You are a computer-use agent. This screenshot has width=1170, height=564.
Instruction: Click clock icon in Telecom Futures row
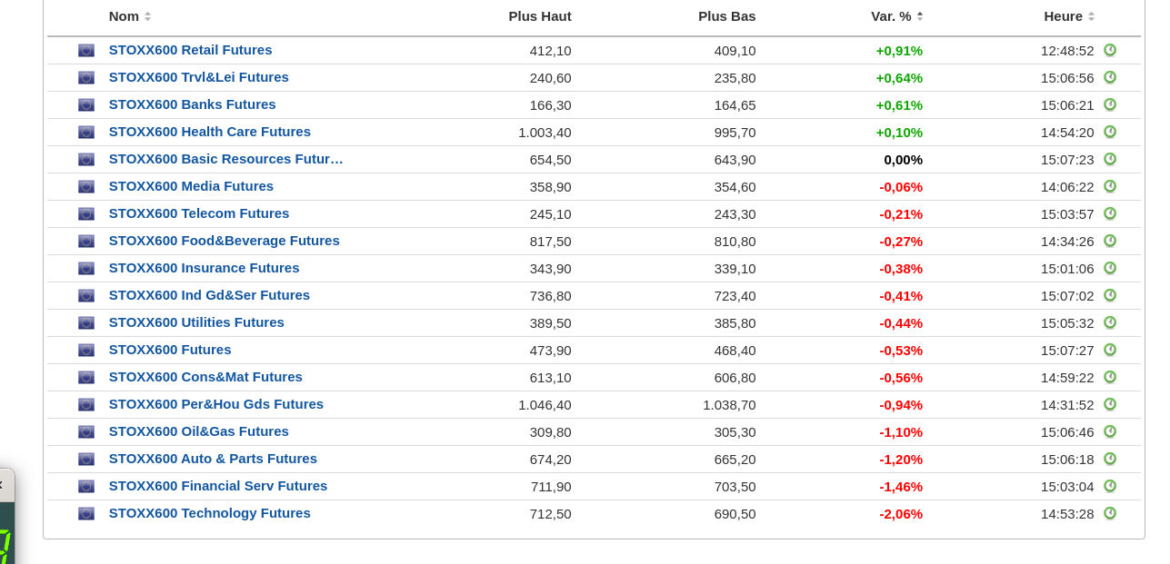click(1110, 213)
